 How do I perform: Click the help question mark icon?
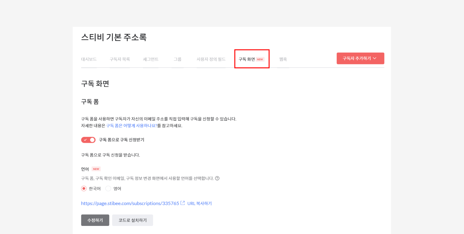[217, 178]
